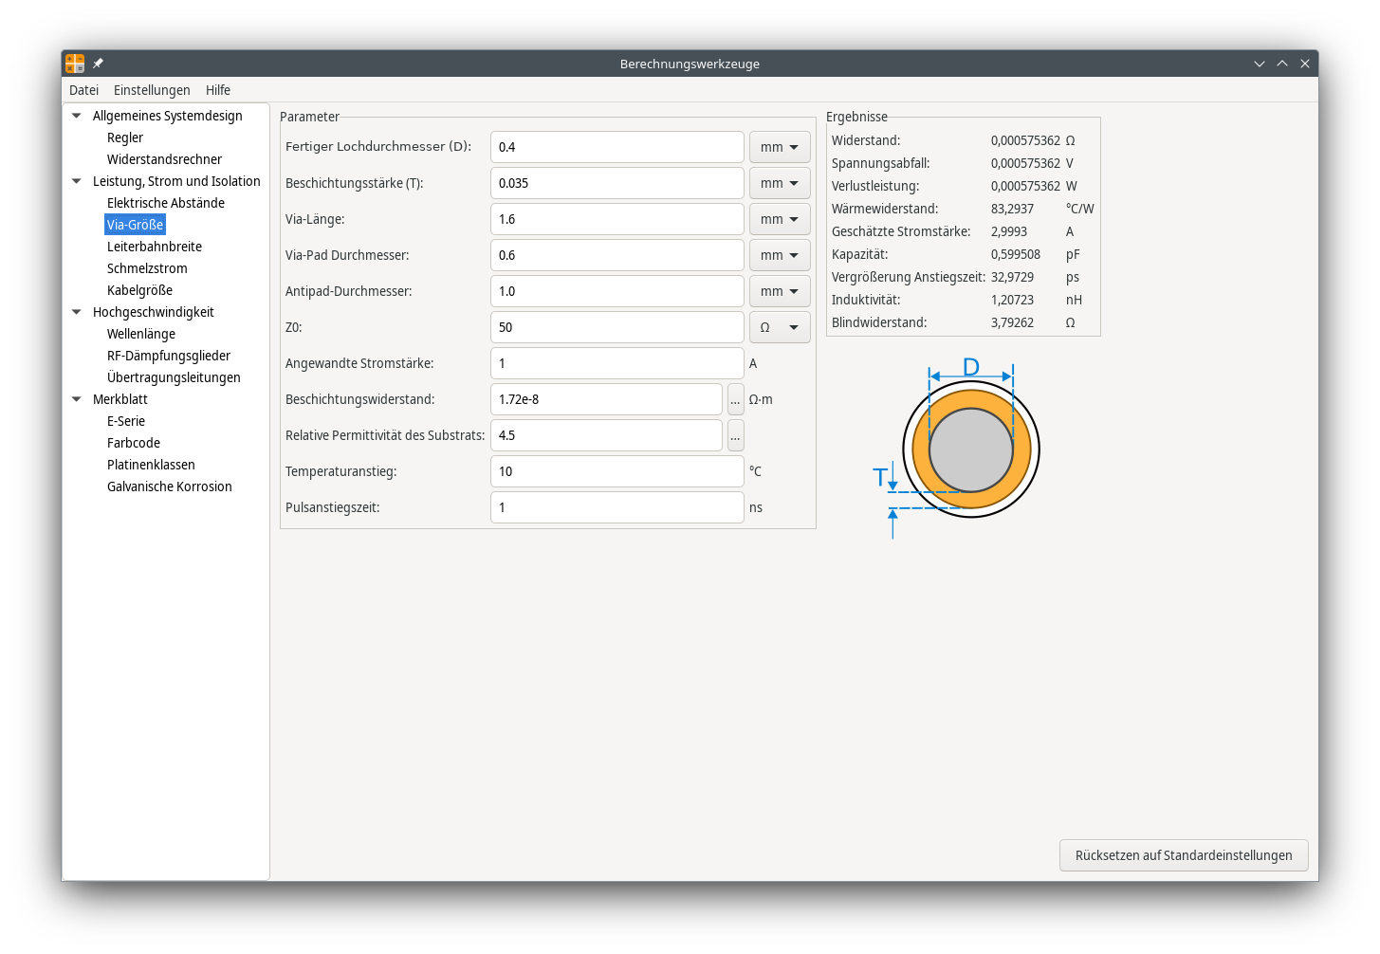This screenshot has width=1380, height=954.
Task: Click the calculator app icon in title bar
Action: (75, 64)
